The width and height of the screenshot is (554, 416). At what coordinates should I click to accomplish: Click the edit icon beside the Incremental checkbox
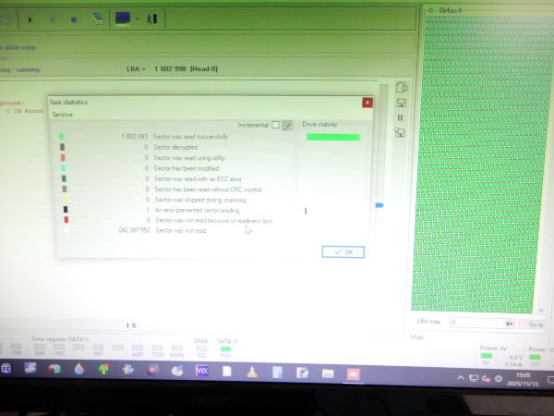[287, 125]
